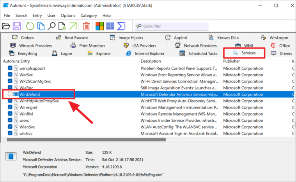Click the WinDefend icon in details pane
The height and width of the screenshot is (182, 296).
11,156
